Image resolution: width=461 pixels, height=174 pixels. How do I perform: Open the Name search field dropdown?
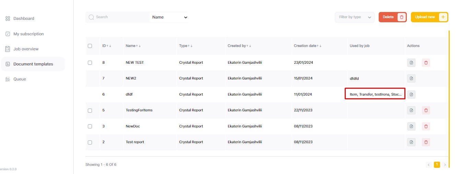(x=168, y=17)
